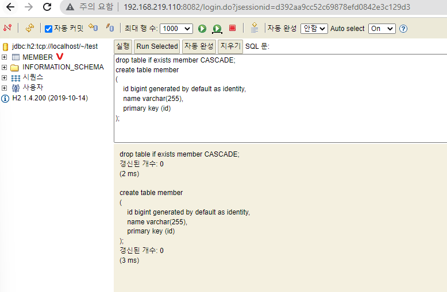Click the H2 refresh icon

coord(30,28)
